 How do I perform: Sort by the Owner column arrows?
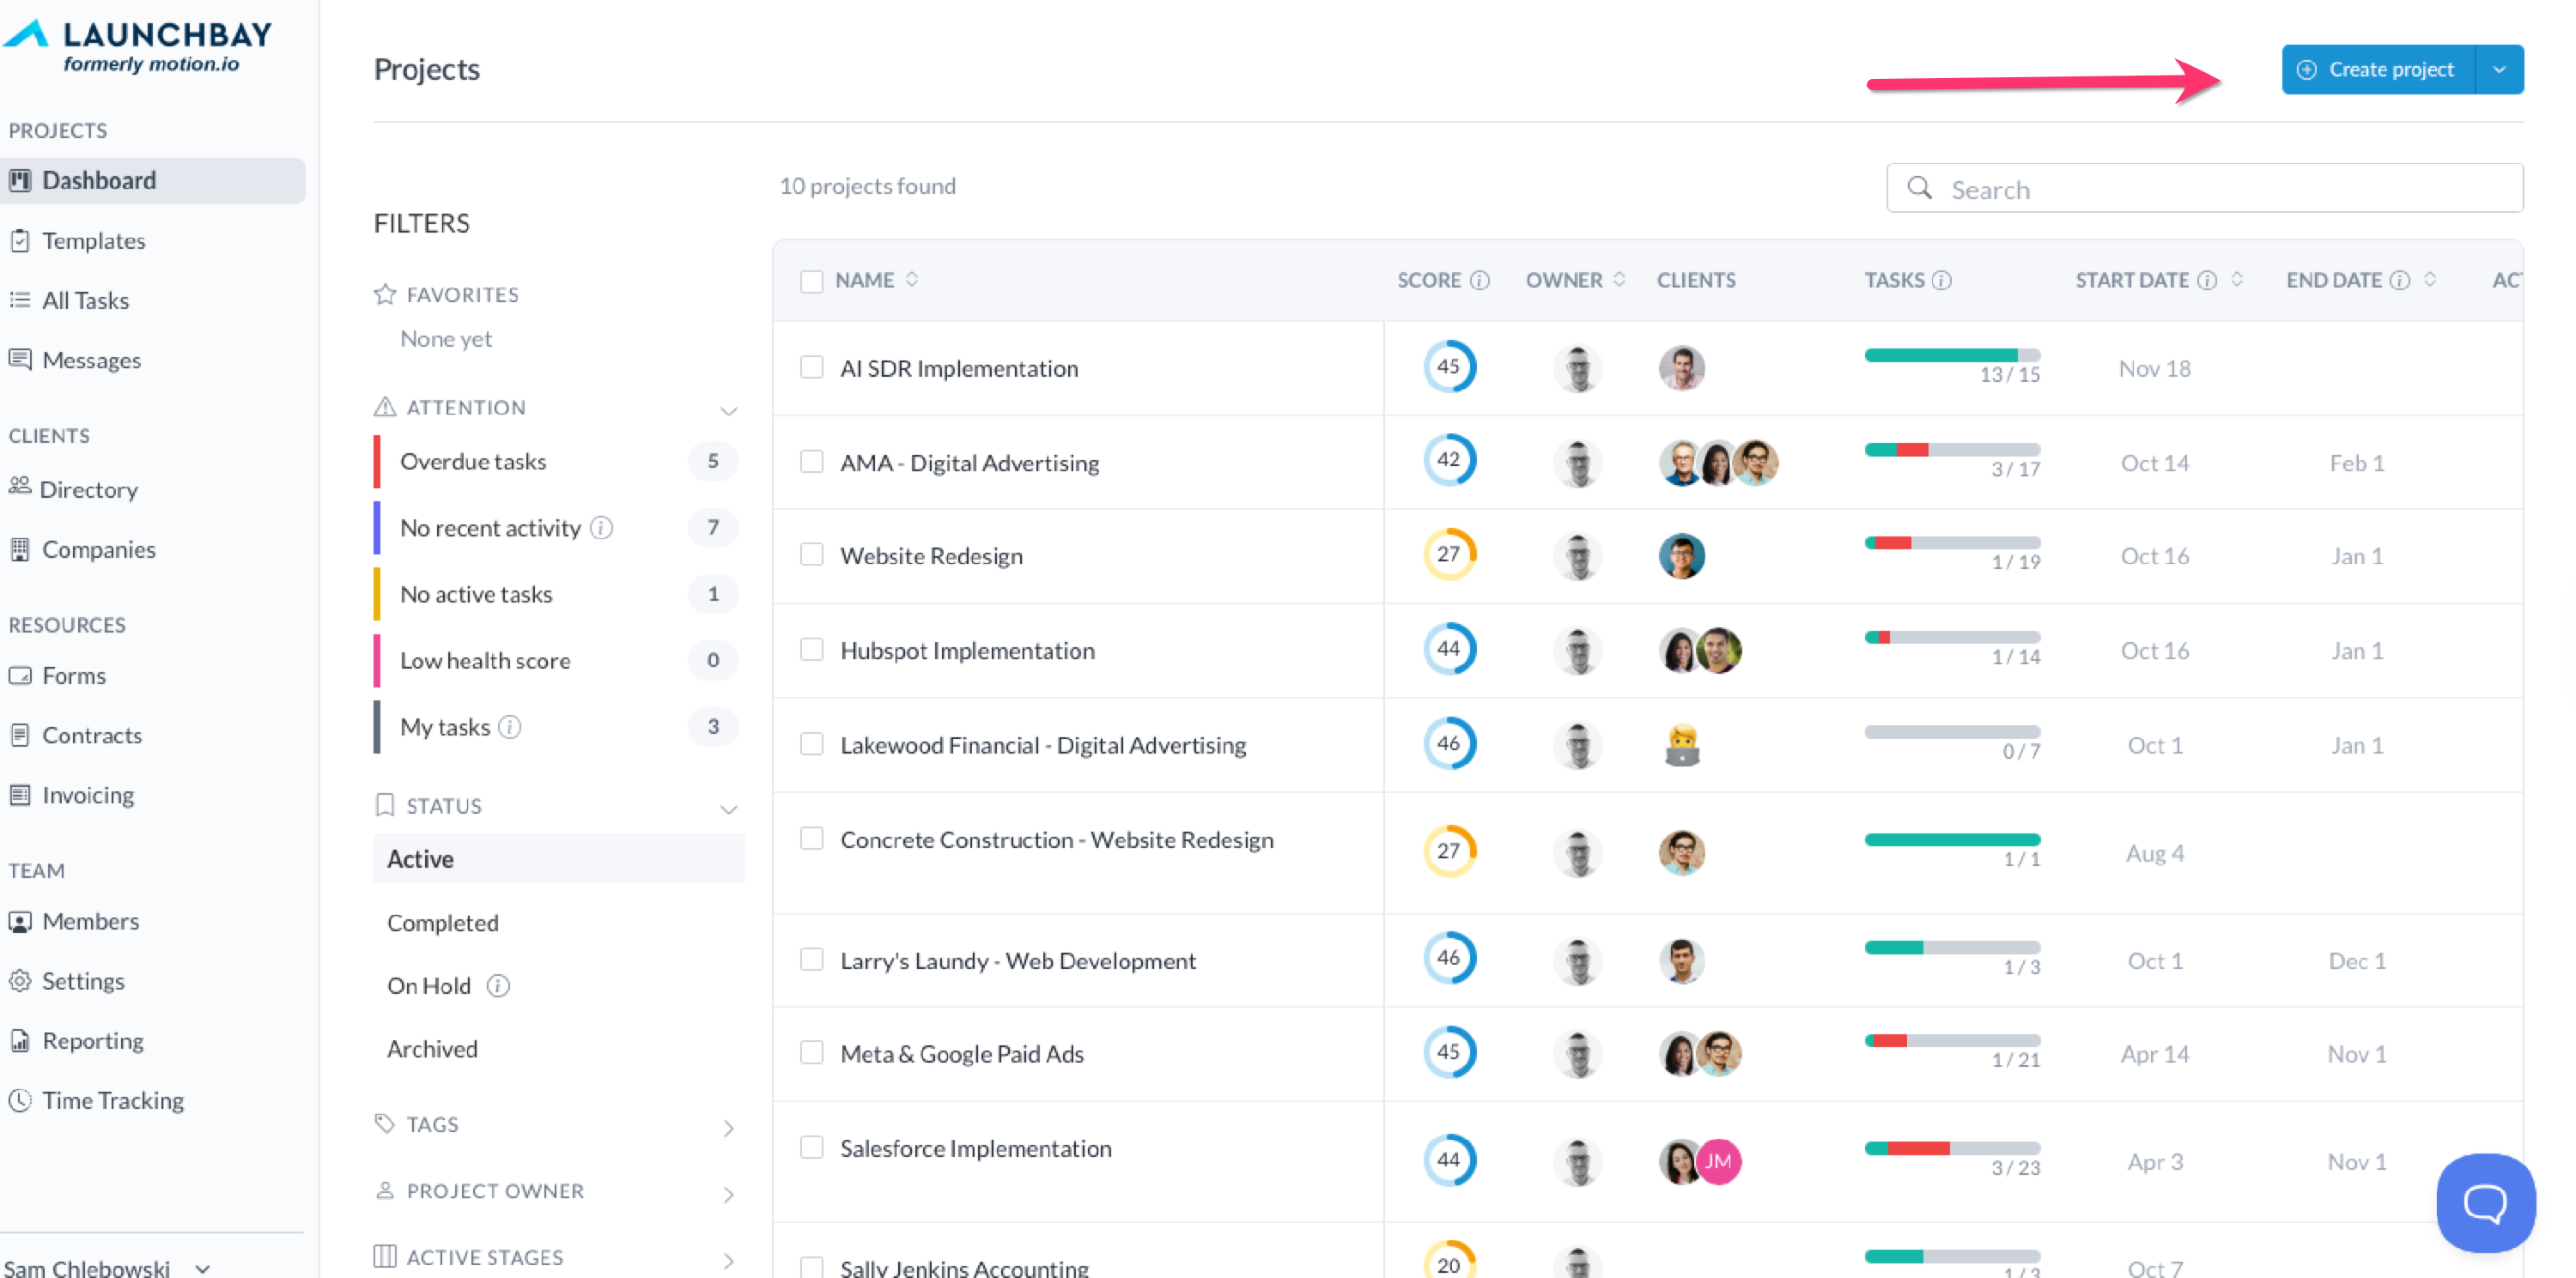1619,280
